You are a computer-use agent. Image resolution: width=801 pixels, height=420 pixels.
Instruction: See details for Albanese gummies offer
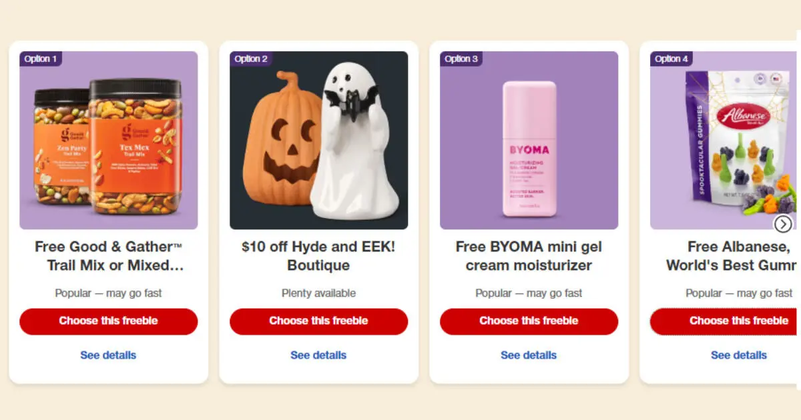(x=739, y=355)
